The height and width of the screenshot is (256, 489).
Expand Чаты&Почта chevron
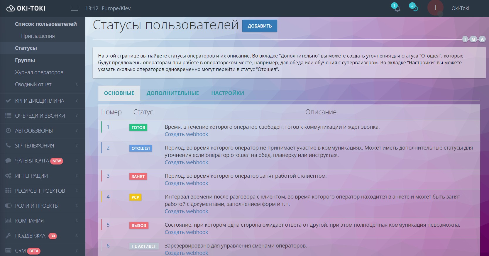pos(77,160)
